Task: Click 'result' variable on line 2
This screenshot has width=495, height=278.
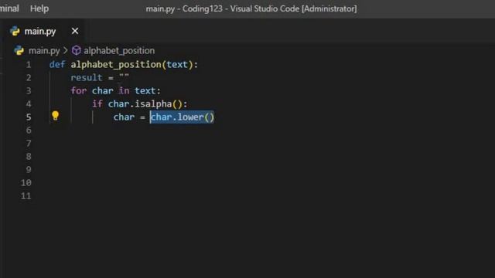Action: point(87,78)
